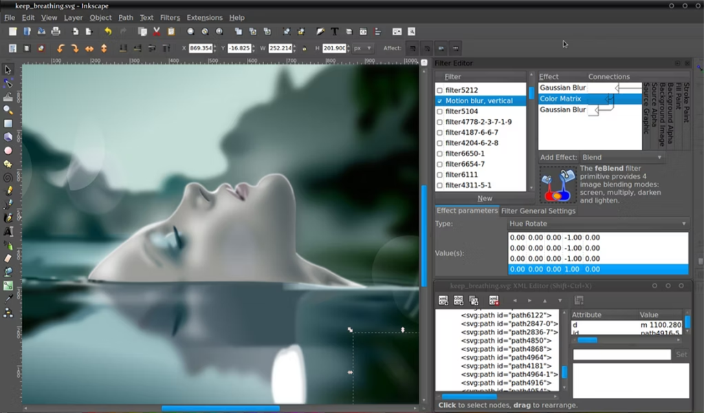Viewport: 704px width, 413px height.
Task: Check filter6654-7 checkbox
Action: point(439,165)
